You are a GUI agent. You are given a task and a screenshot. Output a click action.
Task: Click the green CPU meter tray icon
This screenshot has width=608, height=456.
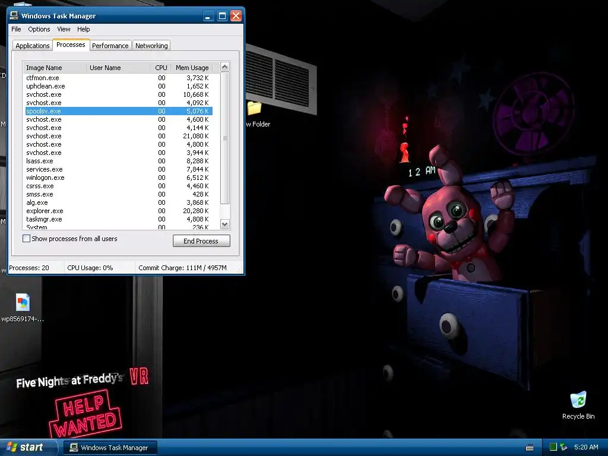[553, 447]
